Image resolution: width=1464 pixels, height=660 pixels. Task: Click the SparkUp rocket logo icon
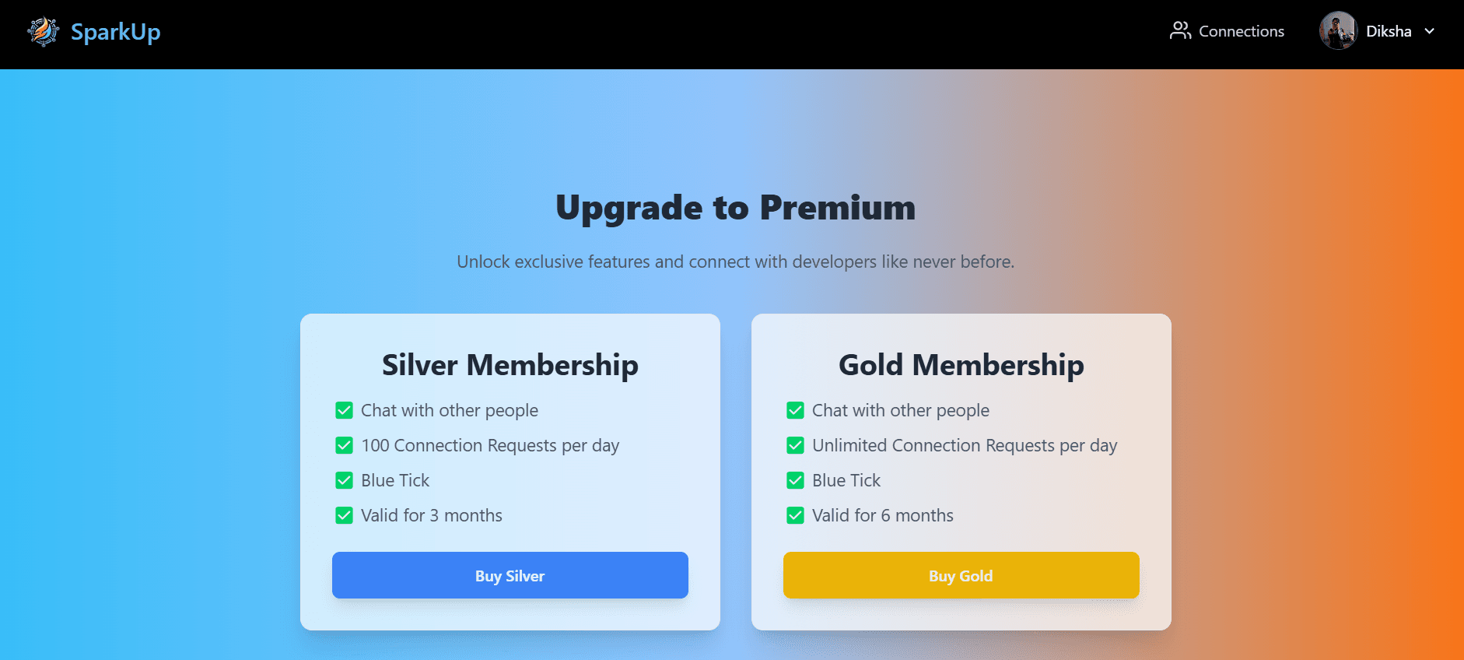click(44, 32)
